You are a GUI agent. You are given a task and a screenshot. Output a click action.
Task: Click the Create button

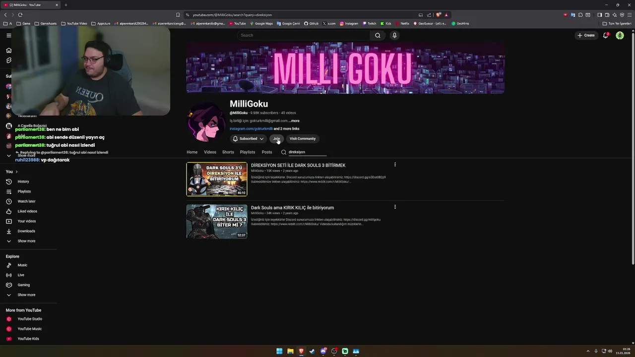(586, 35)
